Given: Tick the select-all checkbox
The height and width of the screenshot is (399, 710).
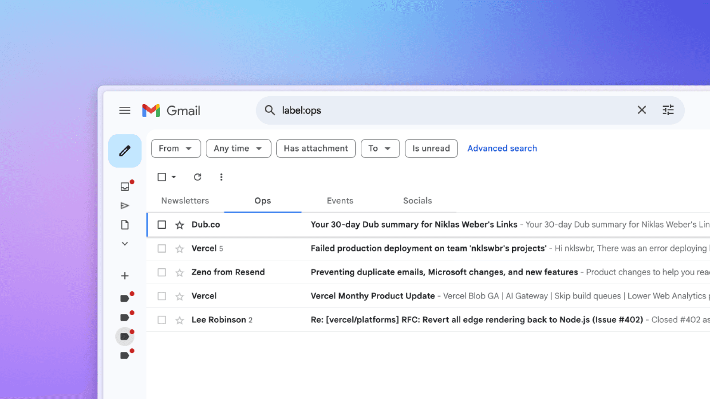Looking at the screenshot, I should point(162,177).
